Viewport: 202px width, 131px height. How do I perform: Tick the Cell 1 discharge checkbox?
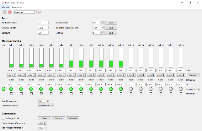tap(11, 94)
